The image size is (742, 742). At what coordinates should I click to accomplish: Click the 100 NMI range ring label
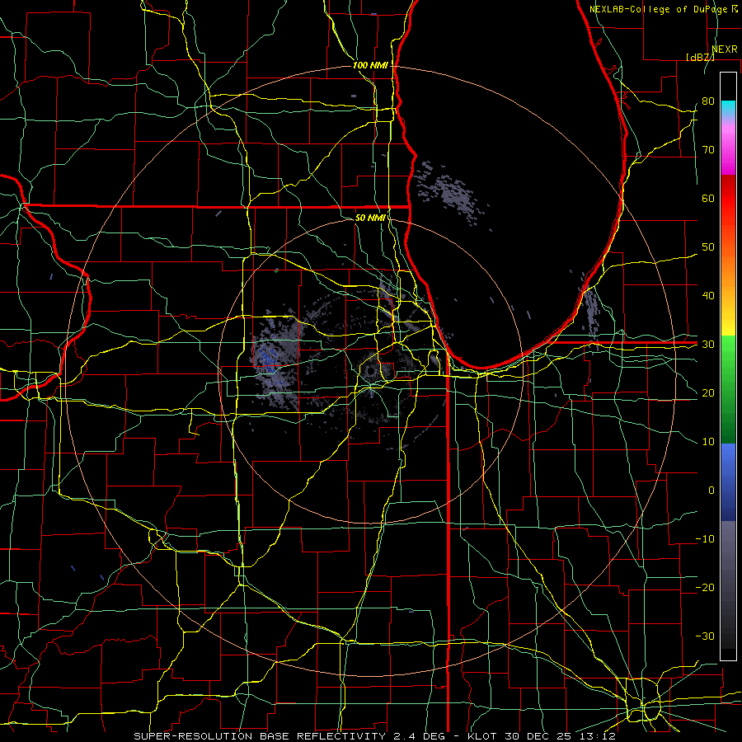[x=370, y=65]
